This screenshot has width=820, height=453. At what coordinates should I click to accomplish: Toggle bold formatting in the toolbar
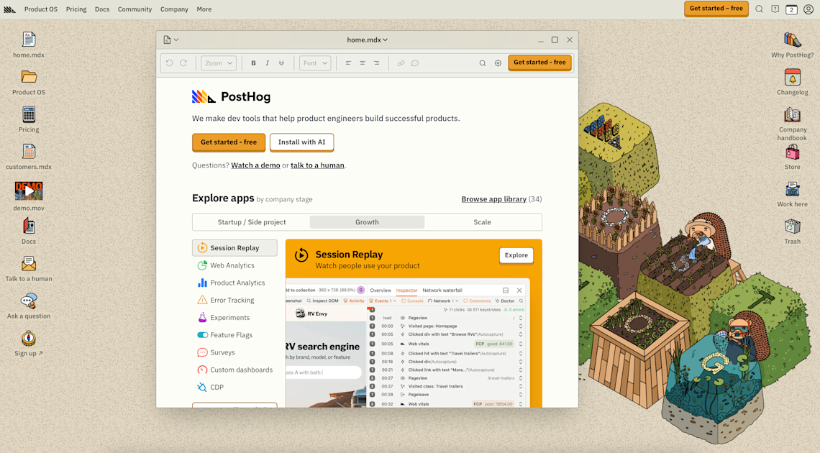pos(253,63)
